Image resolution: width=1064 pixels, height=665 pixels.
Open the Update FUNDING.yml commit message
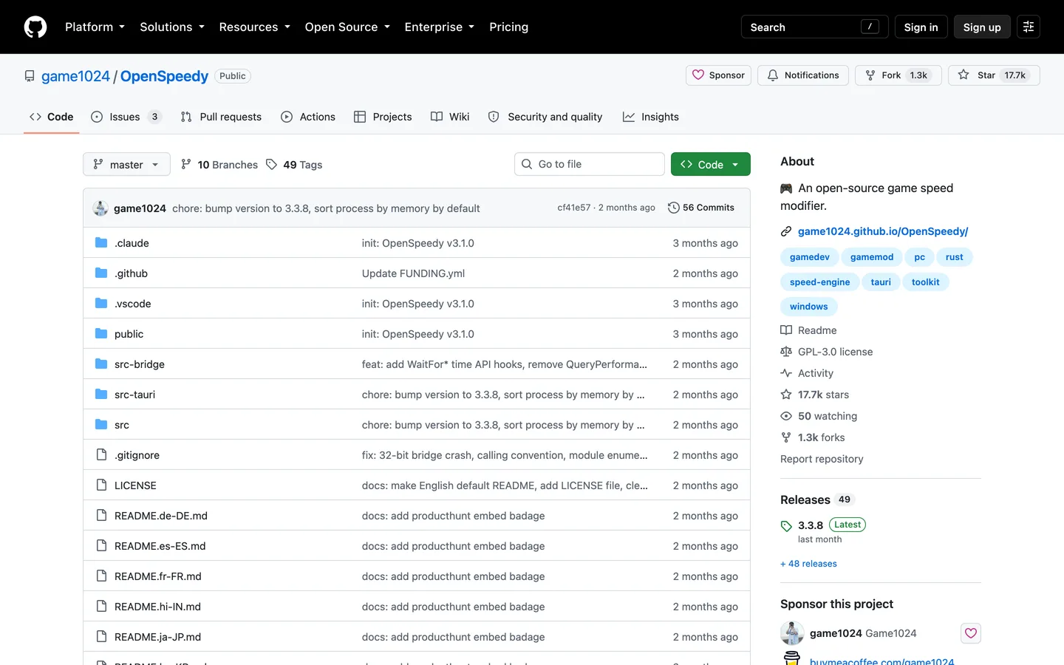(414, 273)
